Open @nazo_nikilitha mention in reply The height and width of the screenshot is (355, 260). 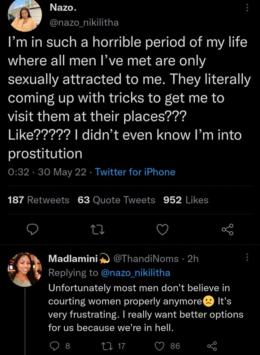(135, 273)
